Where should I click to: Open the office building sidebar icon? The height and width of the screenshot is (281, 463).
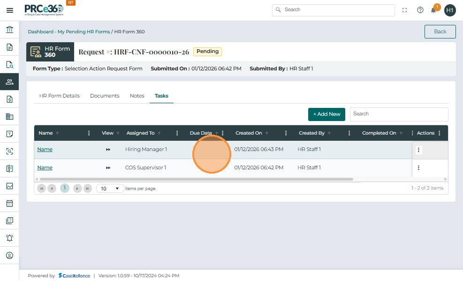coord(9,117)
